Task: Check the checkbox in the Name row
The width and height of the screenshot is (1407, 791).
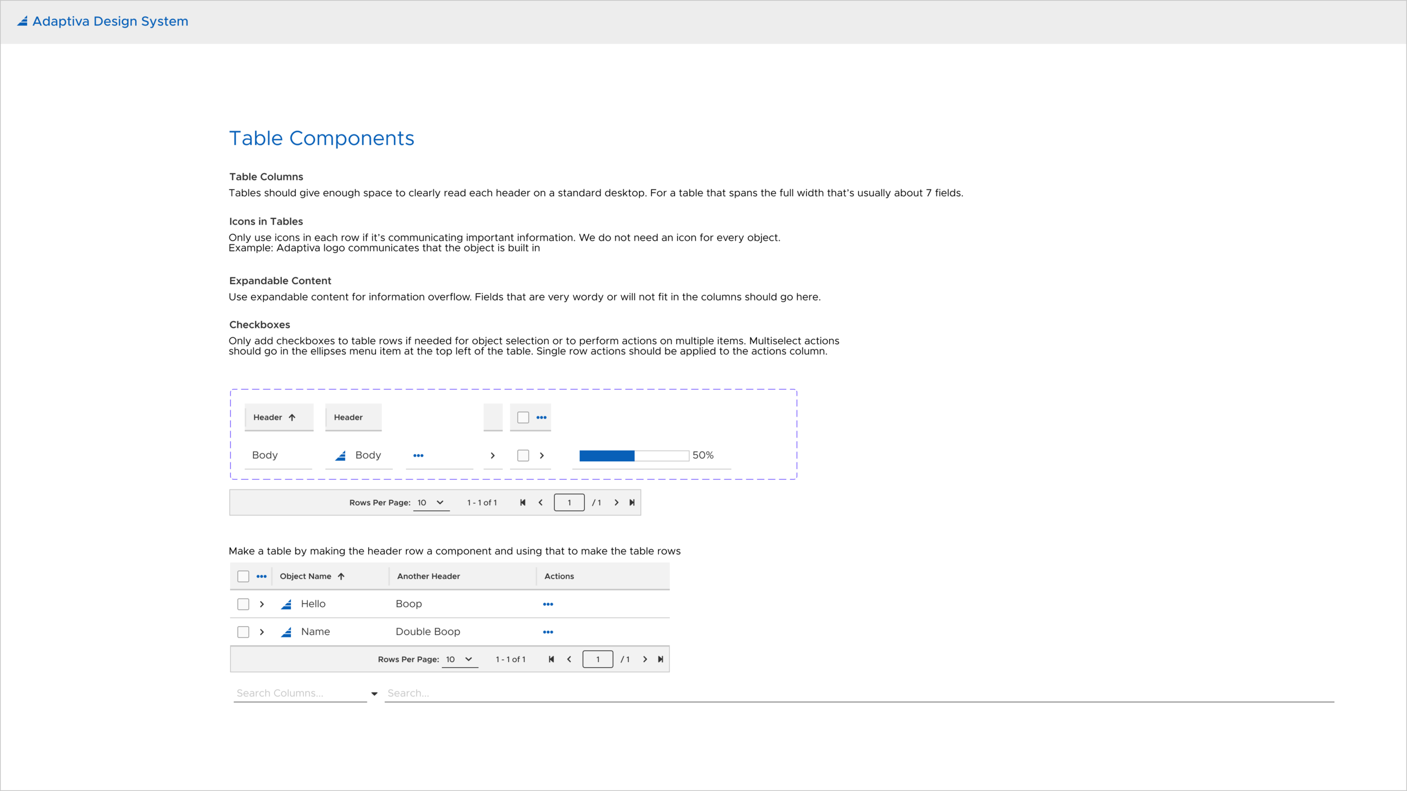Action: pos(243,632)
